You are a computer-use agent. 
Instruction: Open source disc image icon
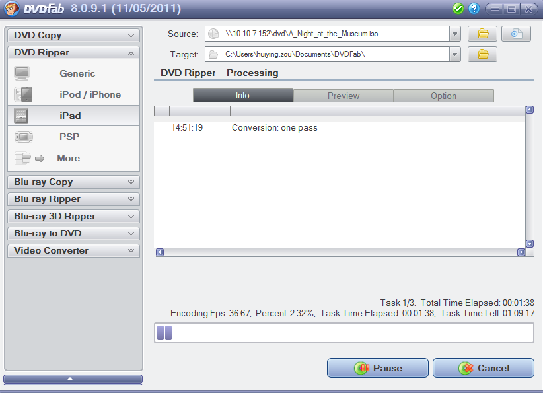[x=516, y=34]
